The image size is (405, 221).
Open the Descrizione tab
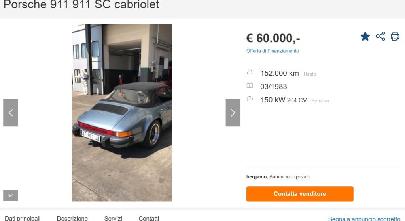72,218
